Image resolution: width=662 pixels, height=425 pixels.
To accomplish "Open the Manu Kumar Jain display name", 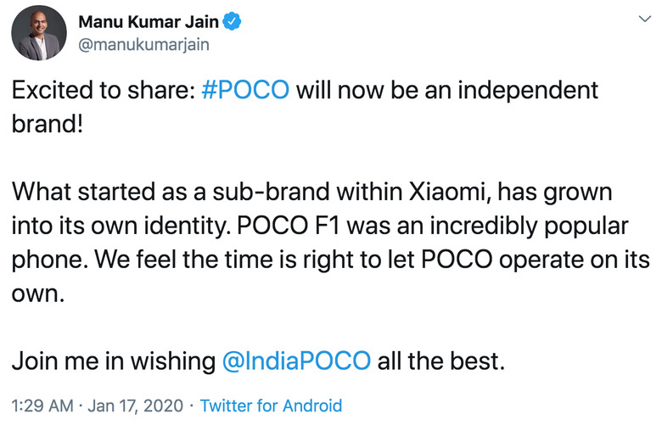I will (150, 21).
